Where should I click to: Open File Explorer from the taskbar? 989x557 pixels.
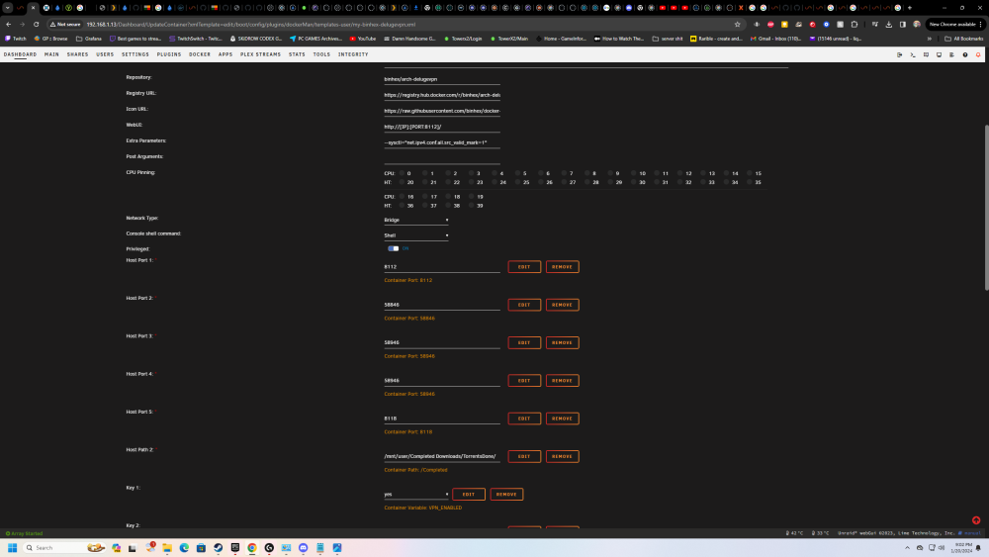tap(167, 547)
